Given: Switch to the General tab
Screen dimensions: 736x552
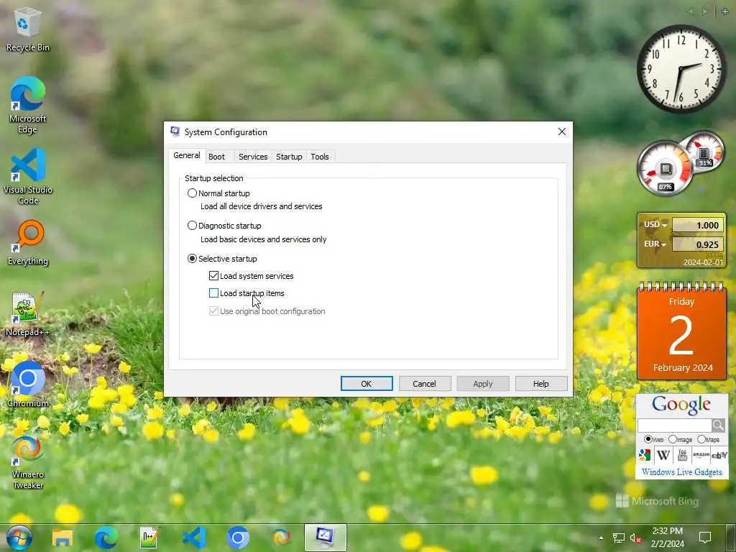Looking at the screenshot, I should [187, 155].
